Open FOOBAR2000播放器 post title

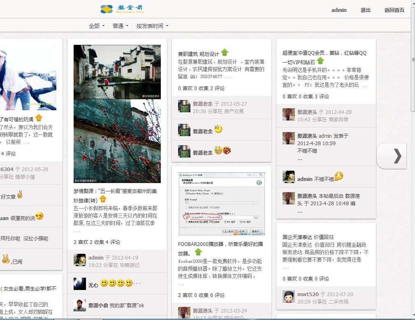coord(220,248)
